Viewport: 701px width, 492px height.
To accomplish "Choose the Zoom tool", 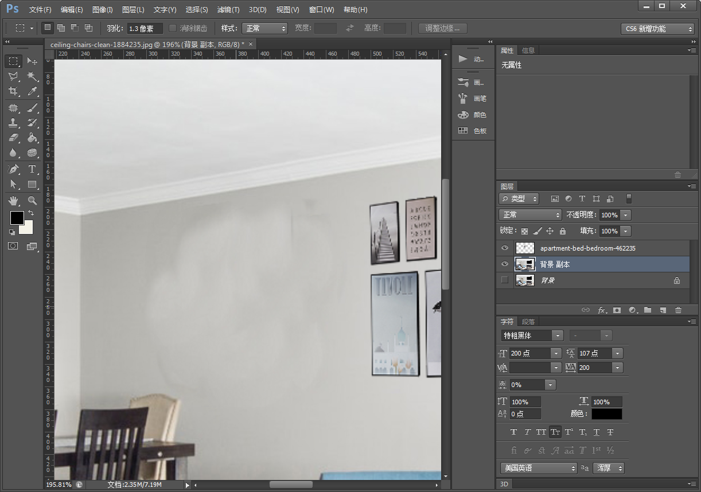I will tap(32, 201).
